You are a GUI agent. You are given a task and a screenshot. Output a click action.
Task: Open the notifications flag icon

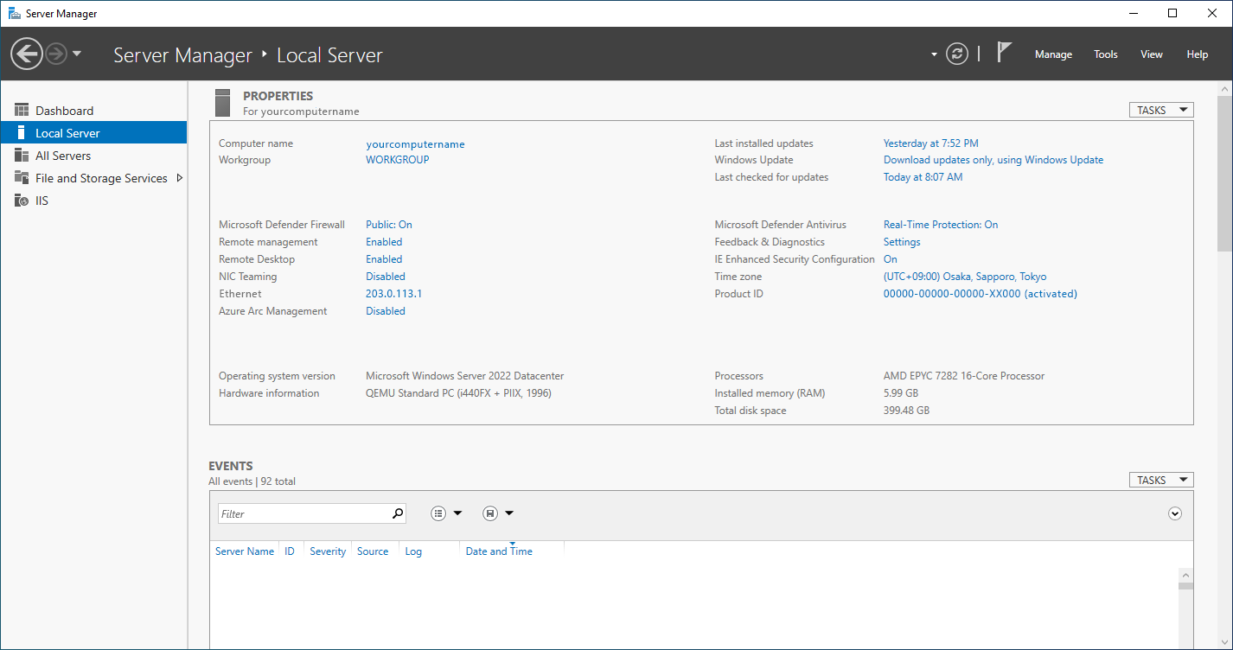click(1003, 52)
